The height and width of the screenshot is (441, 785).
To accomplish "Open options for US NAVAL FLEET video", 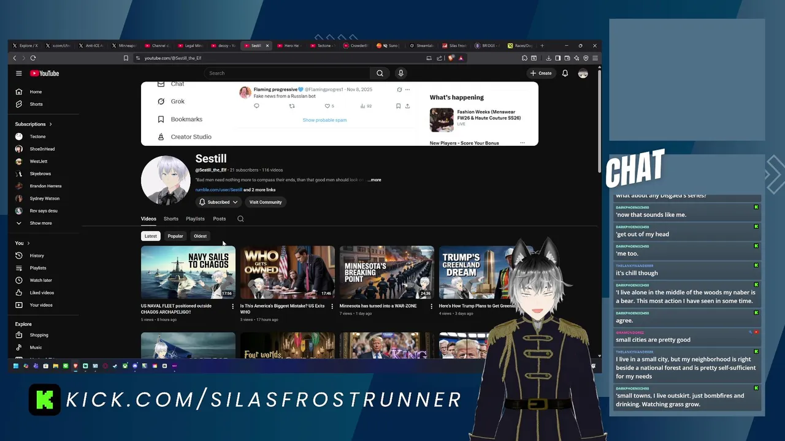I will 232,306.
